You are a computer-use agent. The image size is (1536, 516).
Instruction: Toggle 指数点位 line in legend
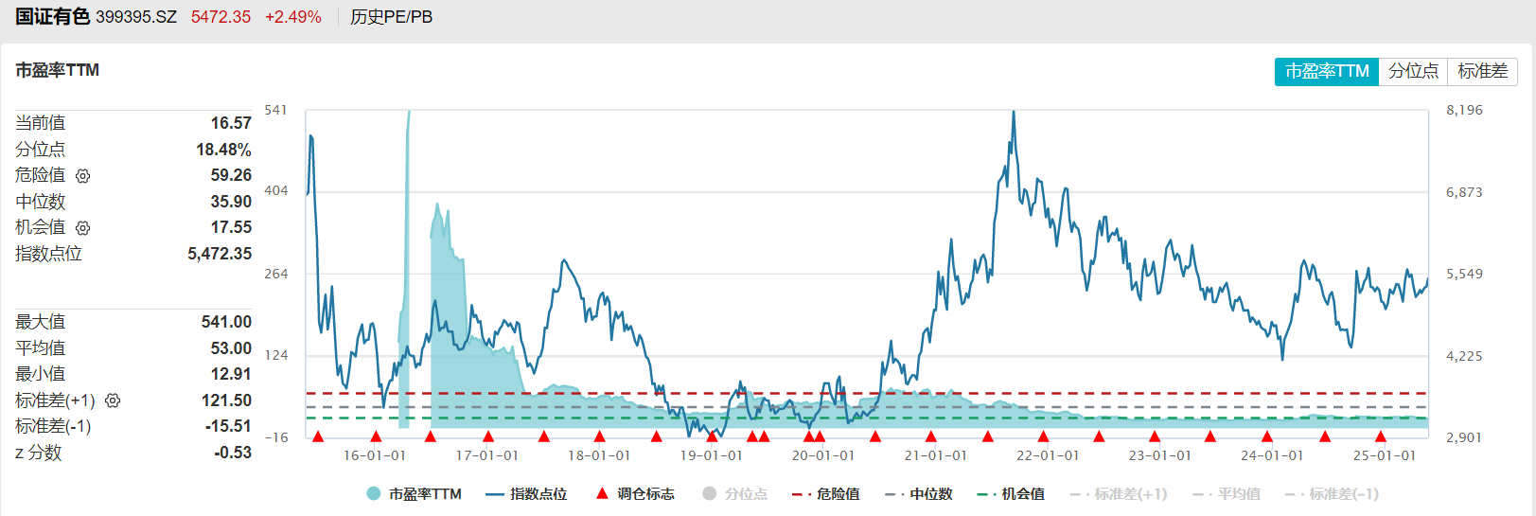[525, 493]
